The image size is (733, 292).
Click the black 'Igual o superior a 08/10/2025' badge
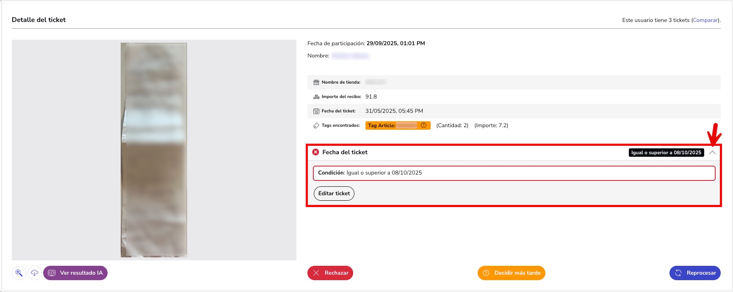(x=666, y=153)
